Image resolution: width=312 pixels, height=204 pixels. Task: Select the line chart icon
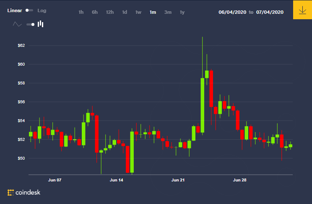tap(17, 24)
